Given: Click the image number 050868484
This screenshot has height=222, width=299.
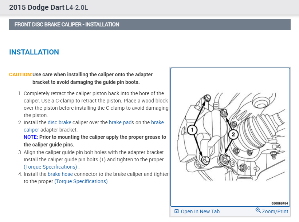Looking at the screenshot, I should tap(280, 203).
